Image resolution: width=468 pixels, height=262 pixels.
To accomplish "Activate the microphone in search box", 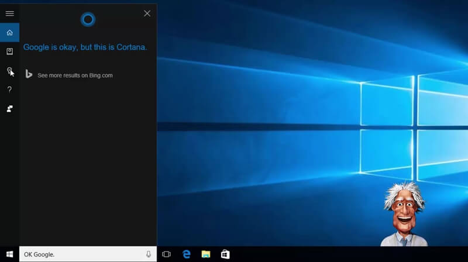I will click(x=149, y=254).
